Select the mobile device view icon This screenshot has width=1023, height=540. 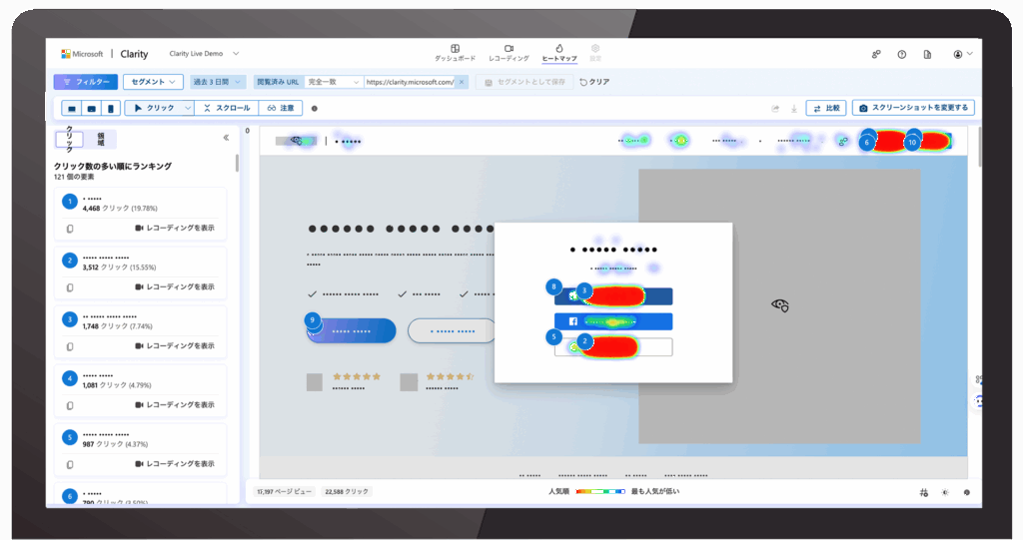pos(110,108)
